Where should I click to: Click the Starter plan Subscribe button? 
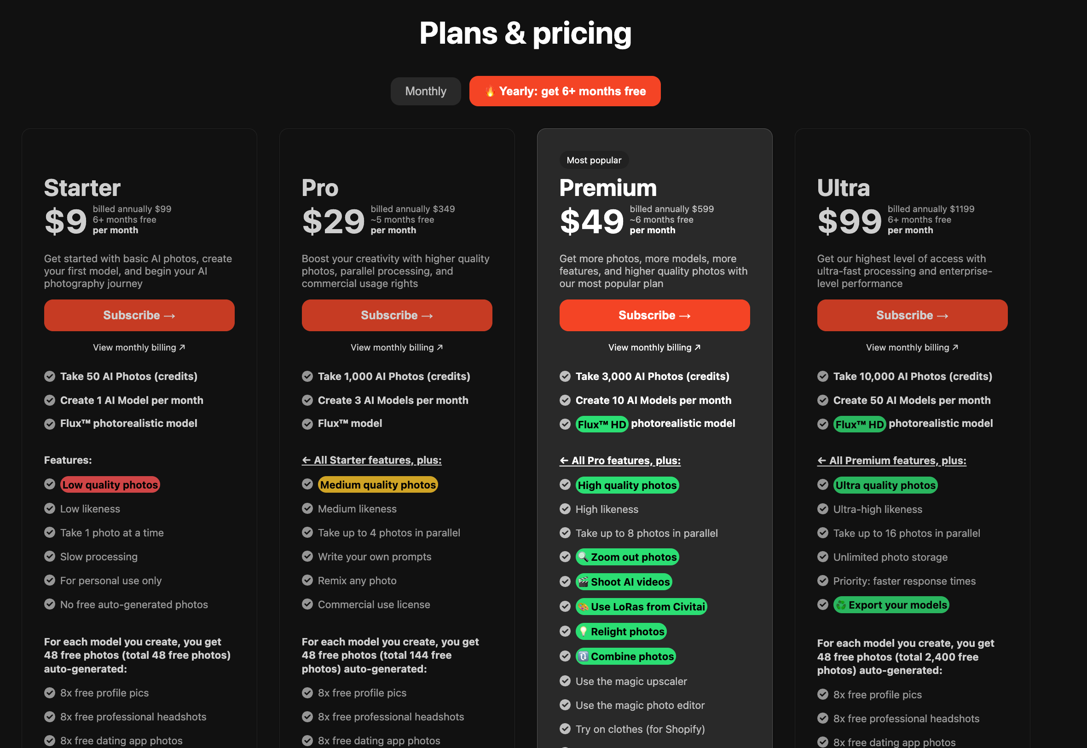point(139,316)
